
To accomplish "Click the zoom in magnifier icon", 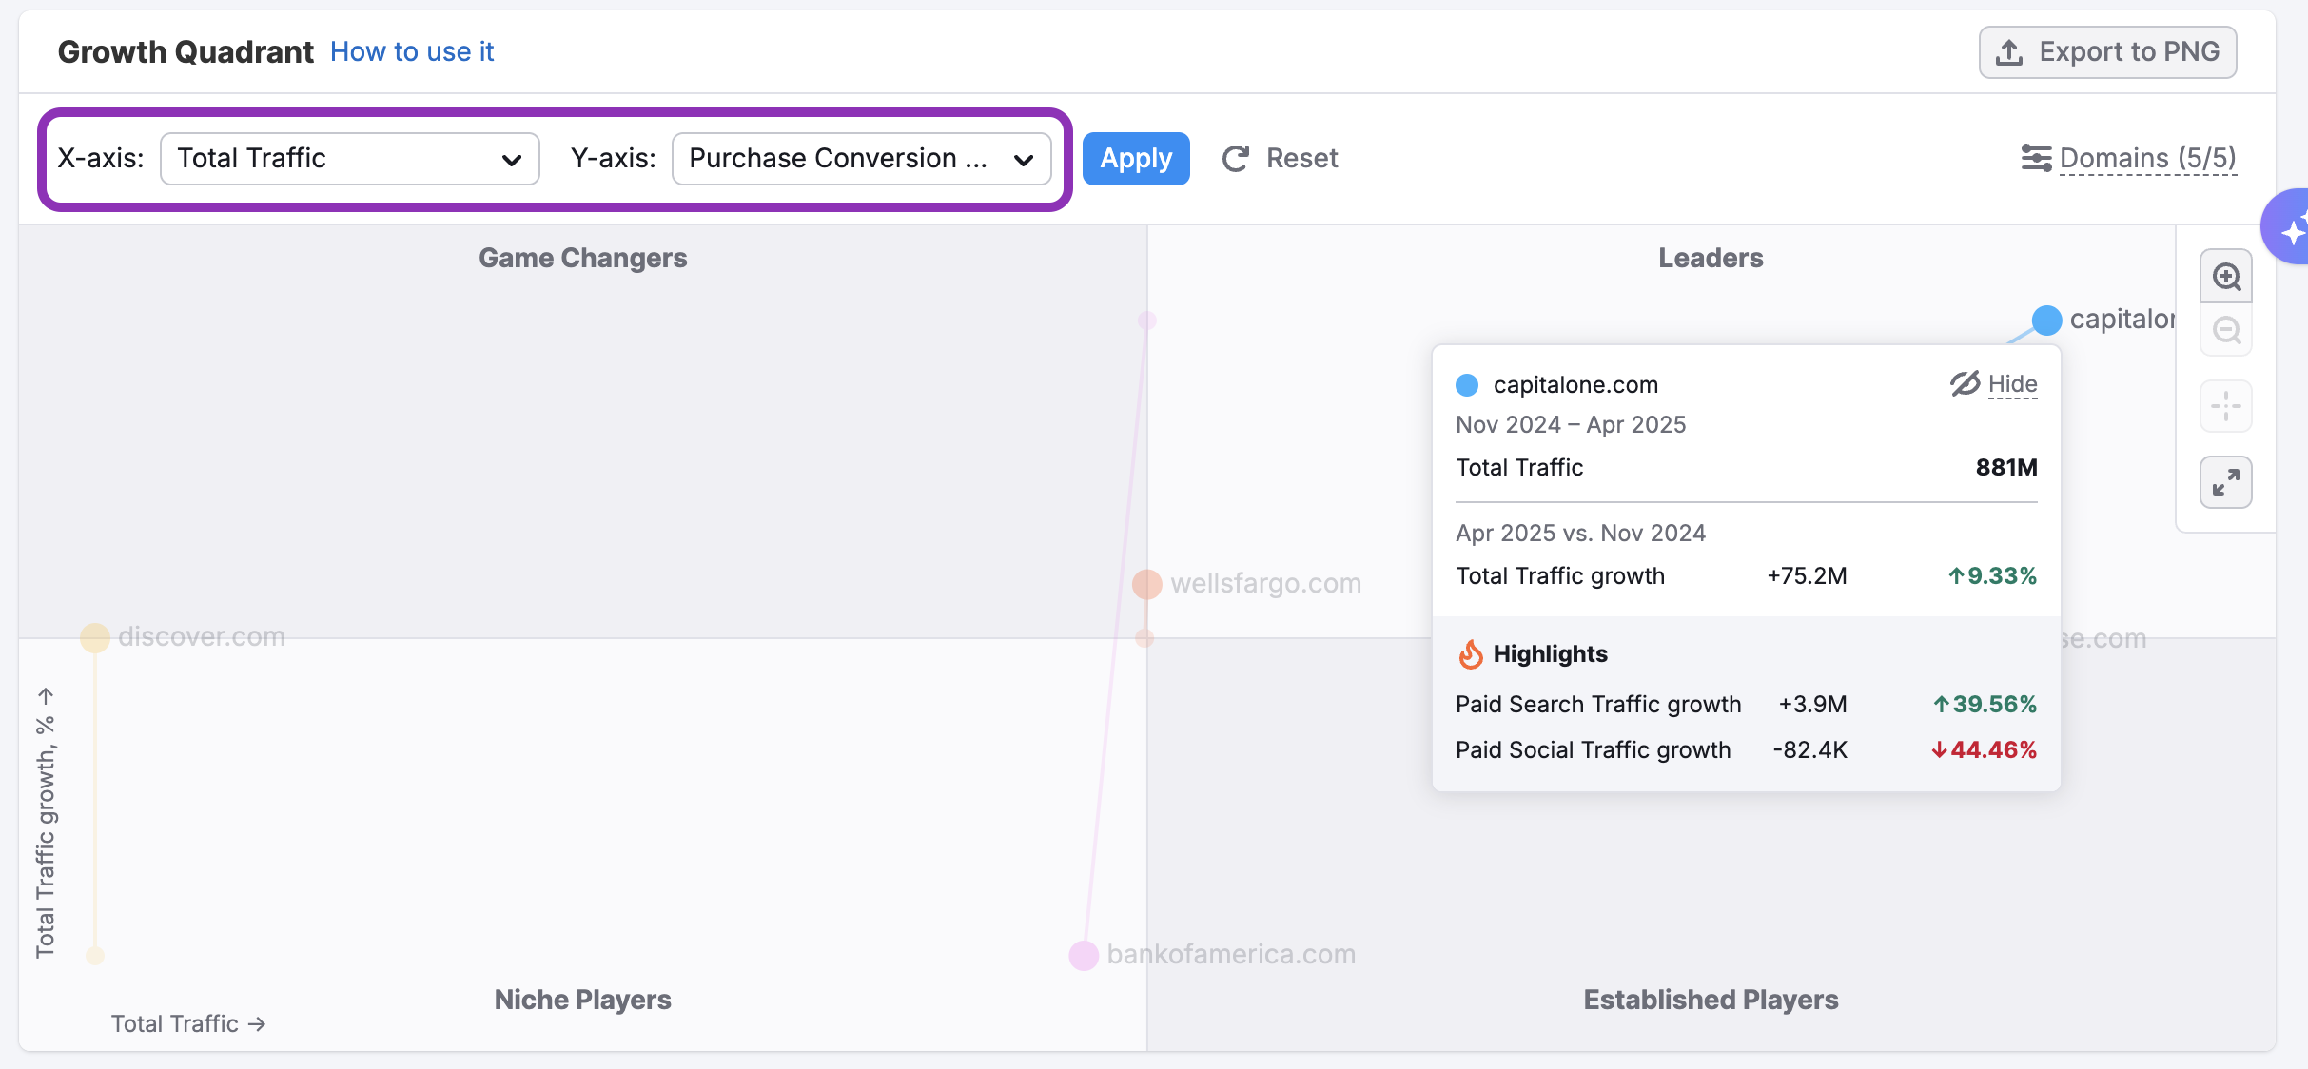I will (2226, 277).
